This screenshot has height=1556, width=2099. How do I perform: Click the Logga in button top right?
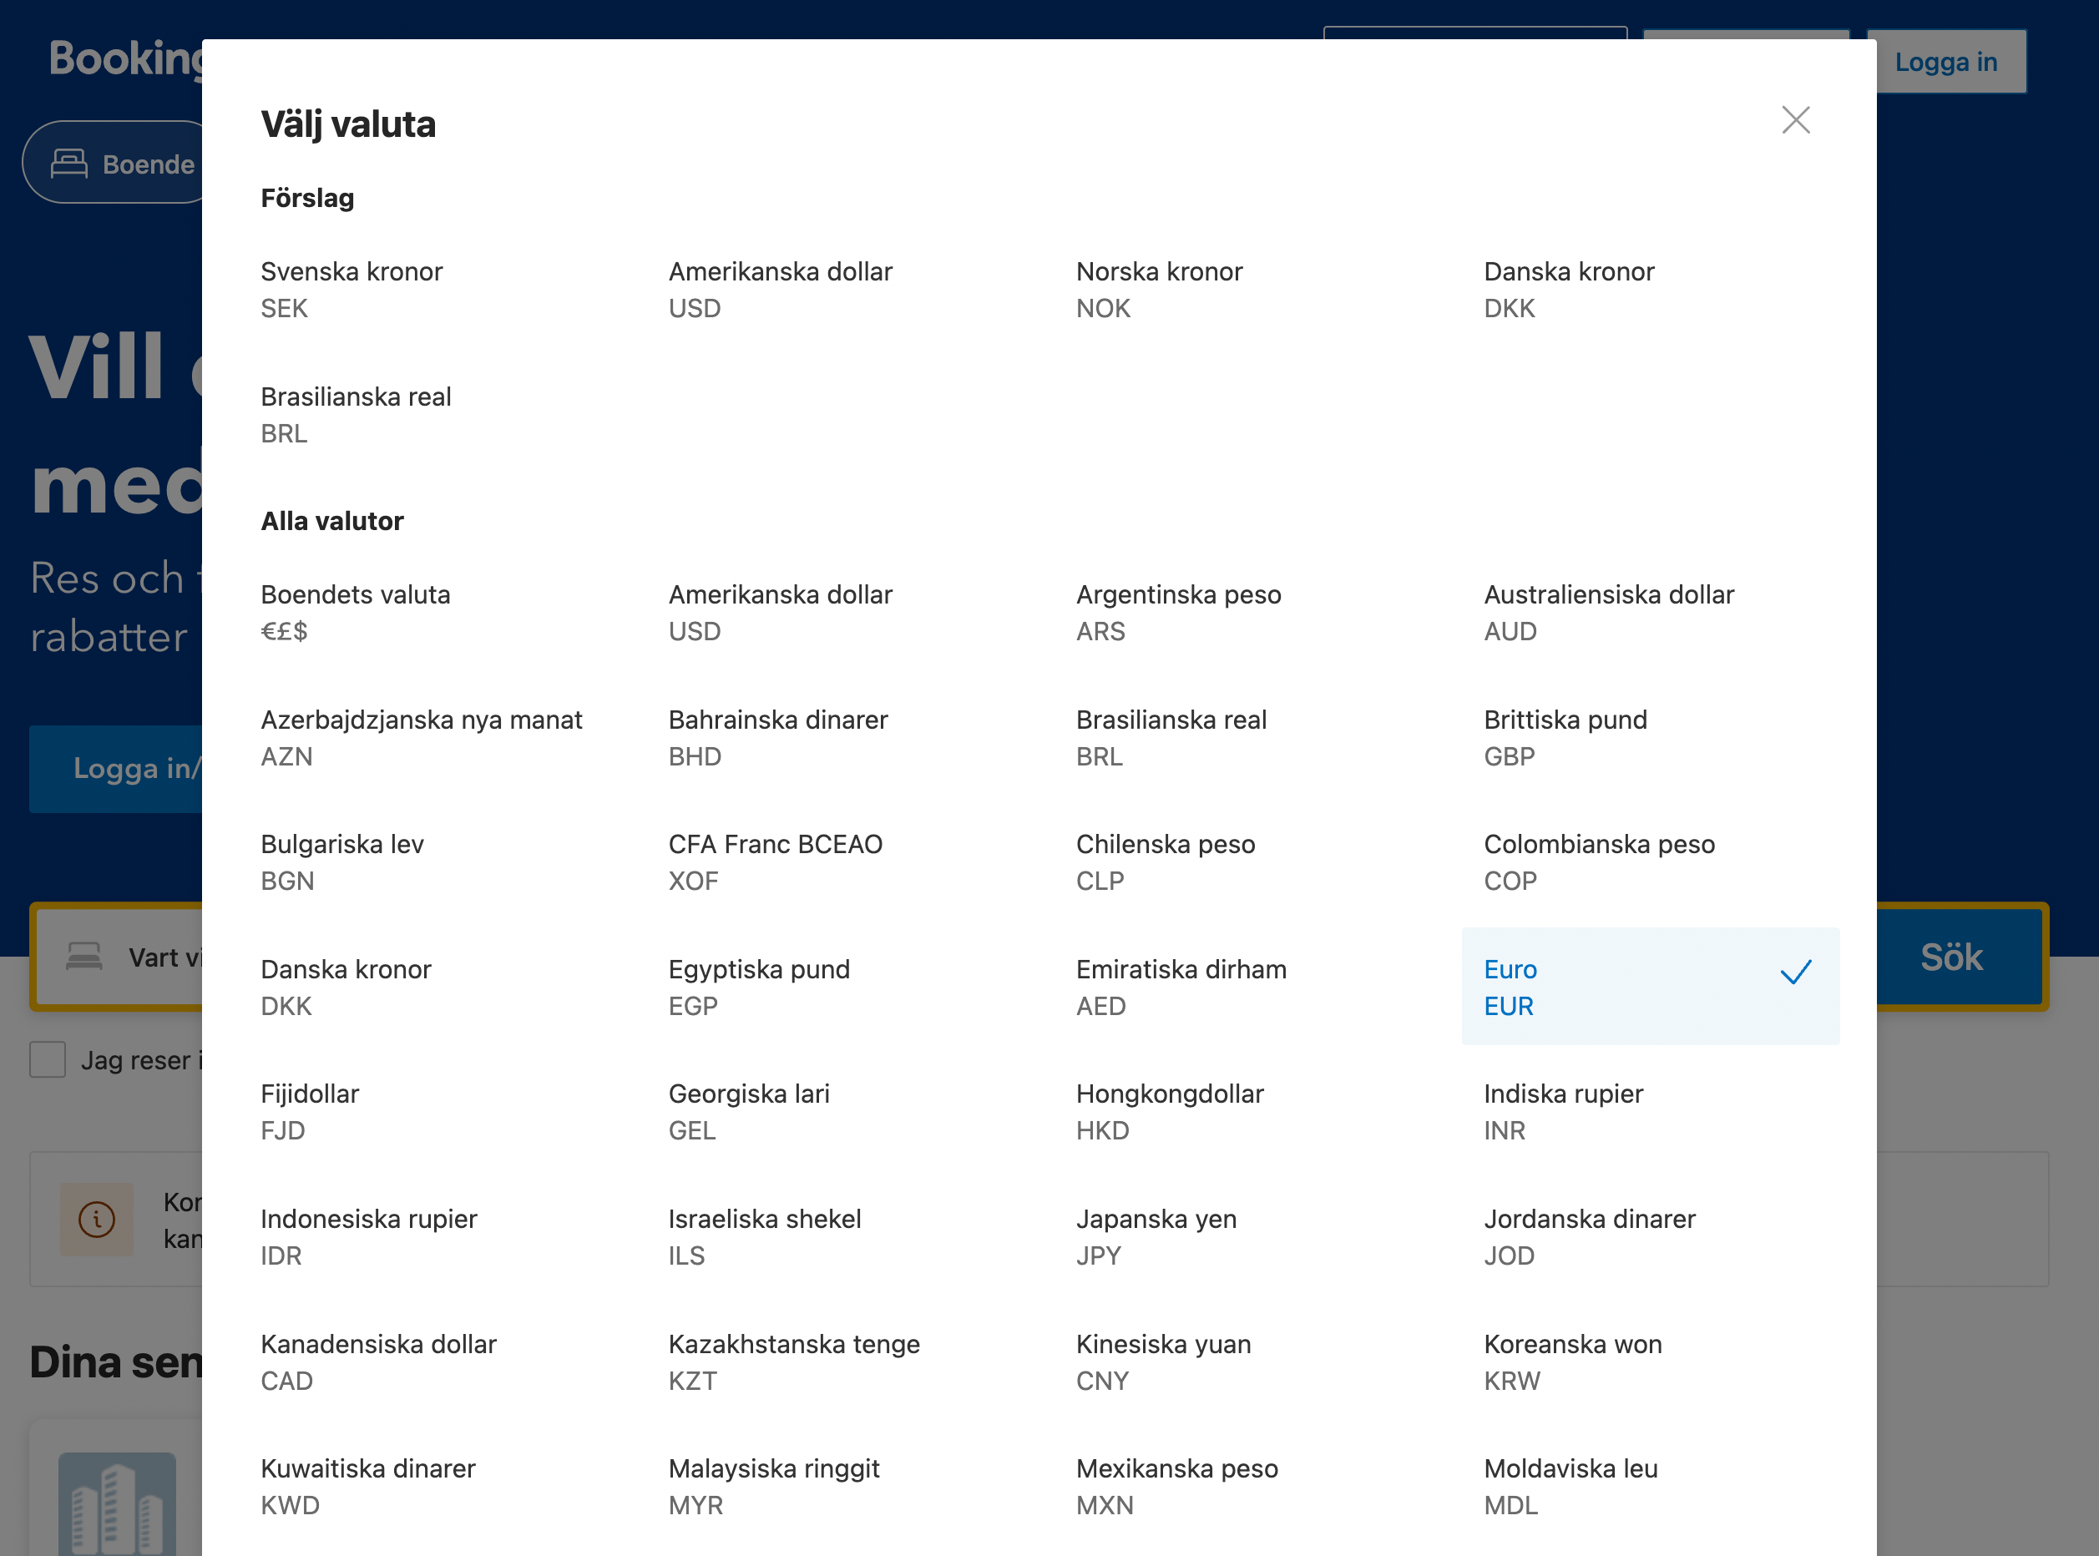pos(1946,62)
